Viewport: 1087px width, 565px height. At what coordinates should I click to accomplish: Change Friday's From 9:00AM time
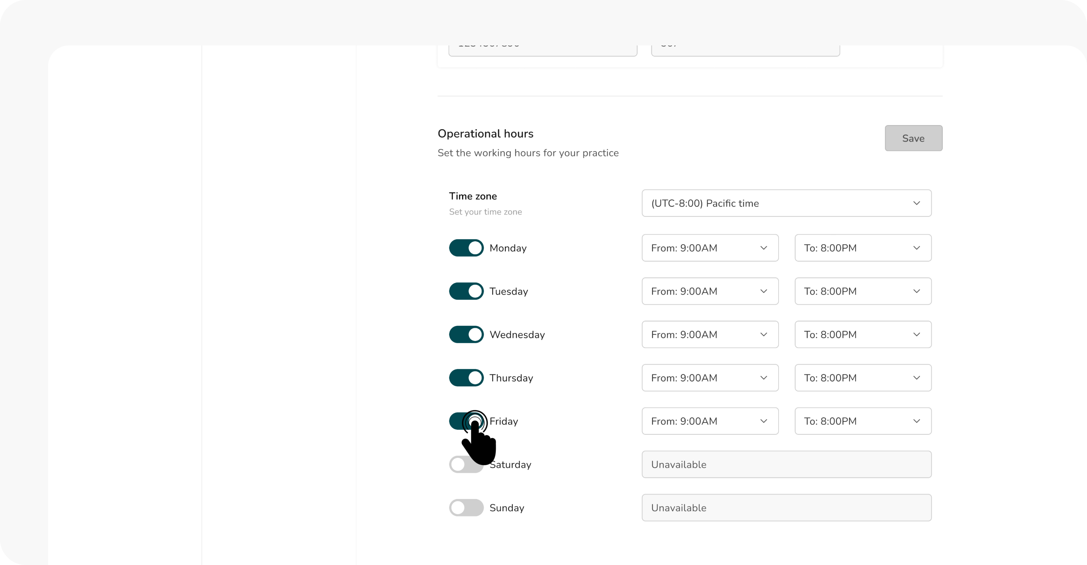click(x=710, y=421)
